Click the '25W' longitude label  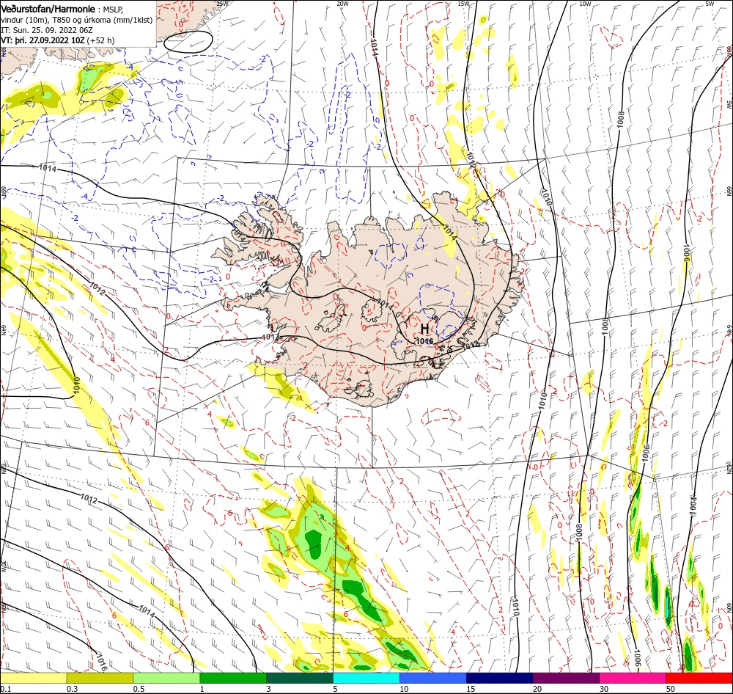point(223,4)
